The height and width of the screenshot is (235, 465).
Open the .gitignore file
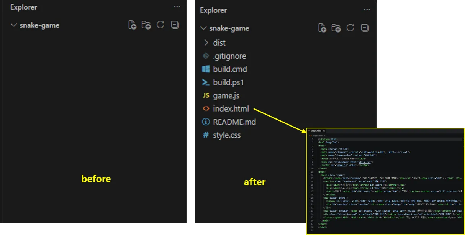coord(229,56)
